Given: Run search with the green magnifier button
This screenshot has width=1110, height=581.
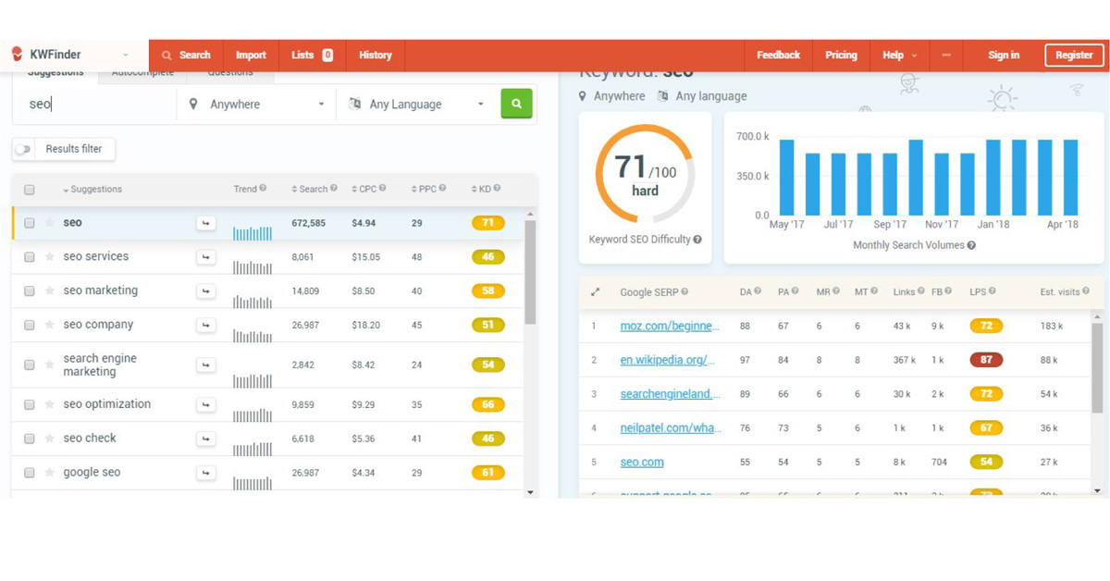Looking at the screenshot, I should 516,104.
